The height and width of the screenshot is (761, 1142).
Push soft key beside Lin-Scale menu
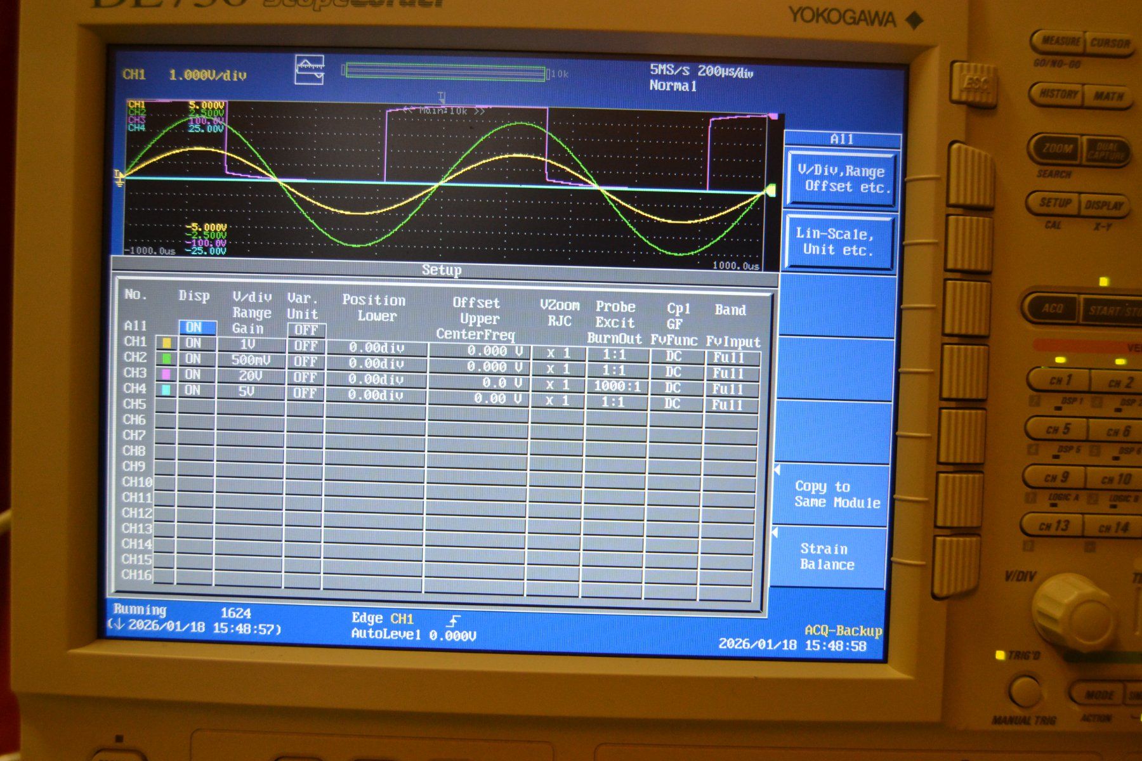(x=969, y=244)
